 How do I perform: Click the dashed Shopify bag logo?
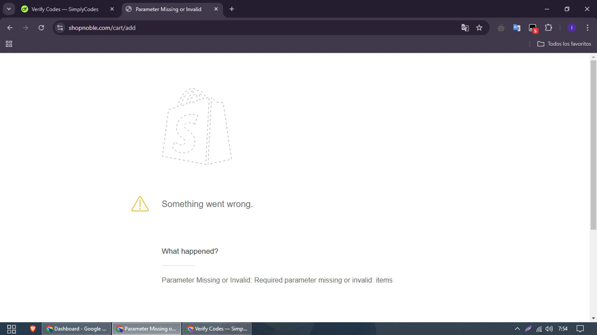click(x=197, y=126)
